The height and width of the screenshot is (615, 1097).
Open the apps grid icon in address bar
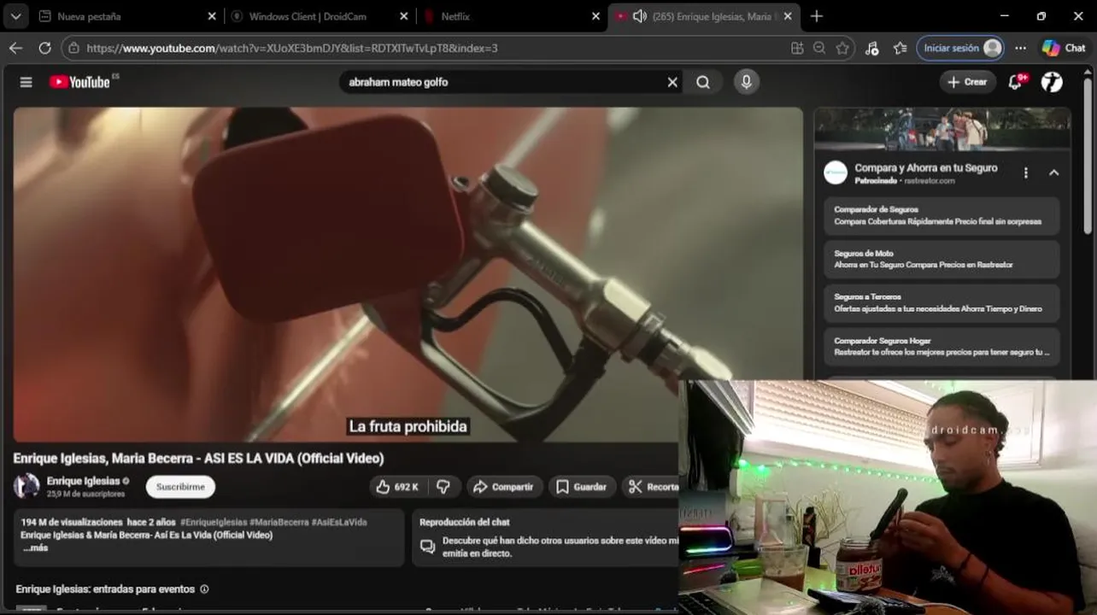(x=797, y=48)
